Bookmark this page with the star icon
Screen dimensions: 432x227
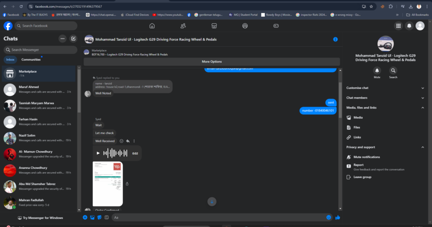point(371,6)
